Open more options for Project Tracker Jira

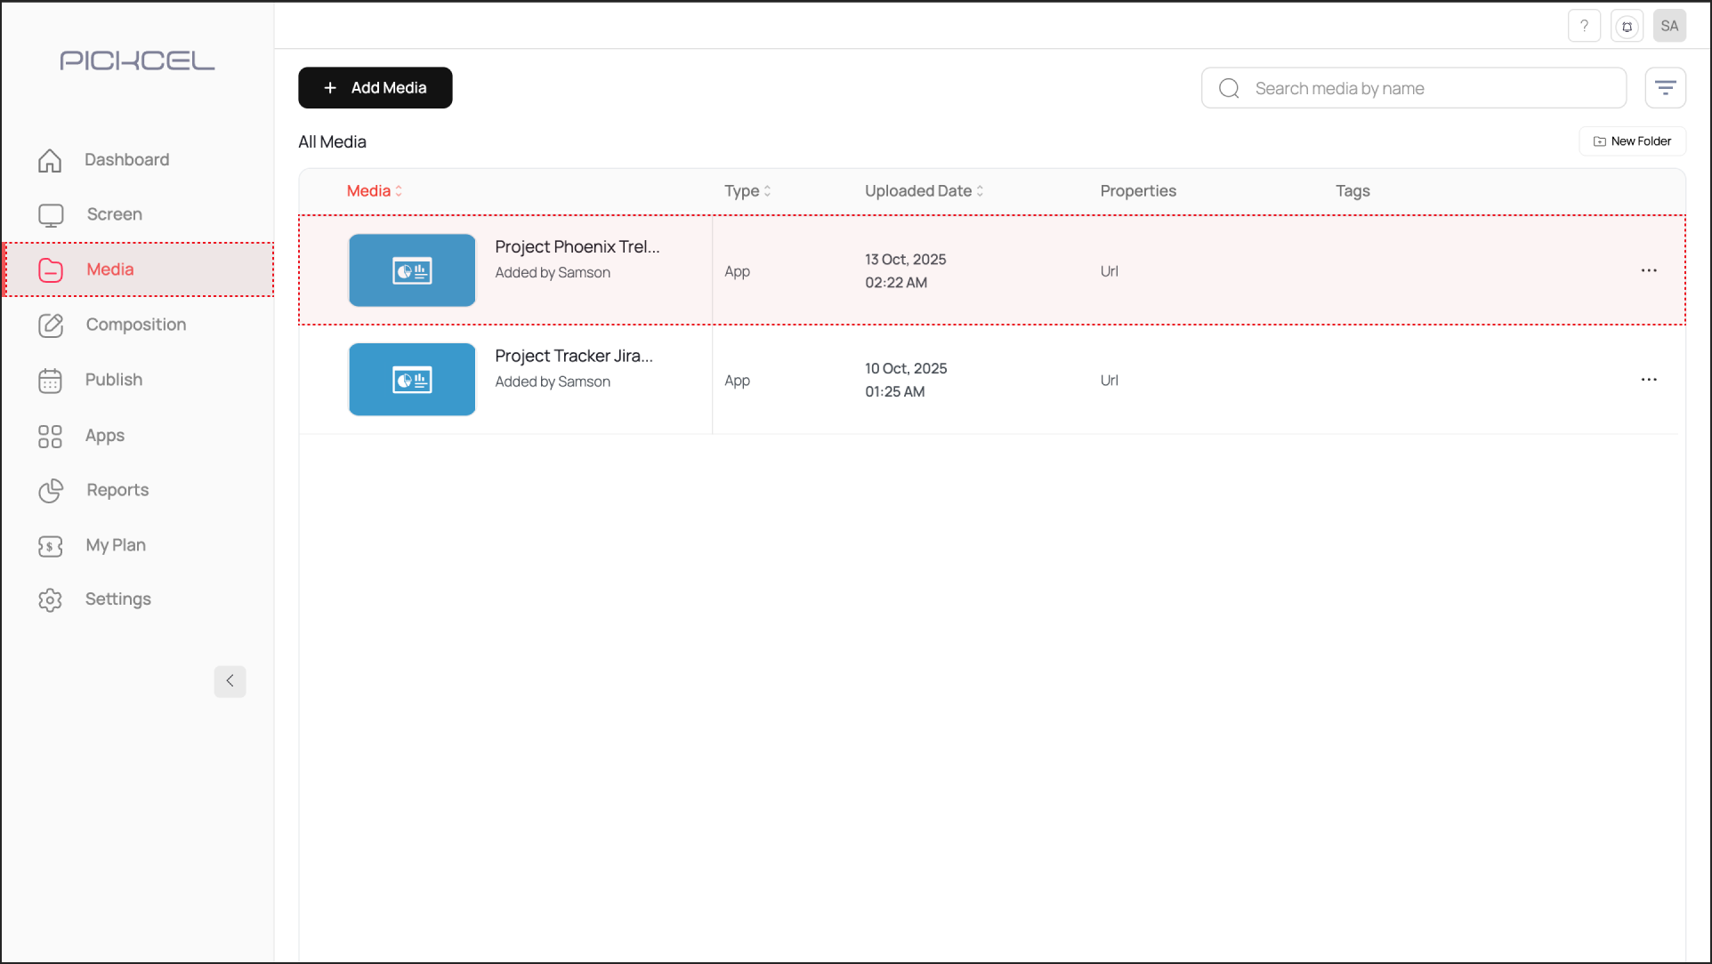[x=1648, y=380]
